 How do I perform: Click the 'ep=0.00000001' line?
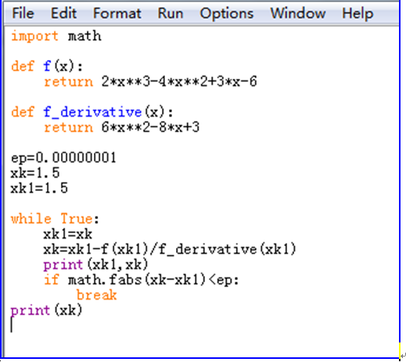tap(63, 158)
